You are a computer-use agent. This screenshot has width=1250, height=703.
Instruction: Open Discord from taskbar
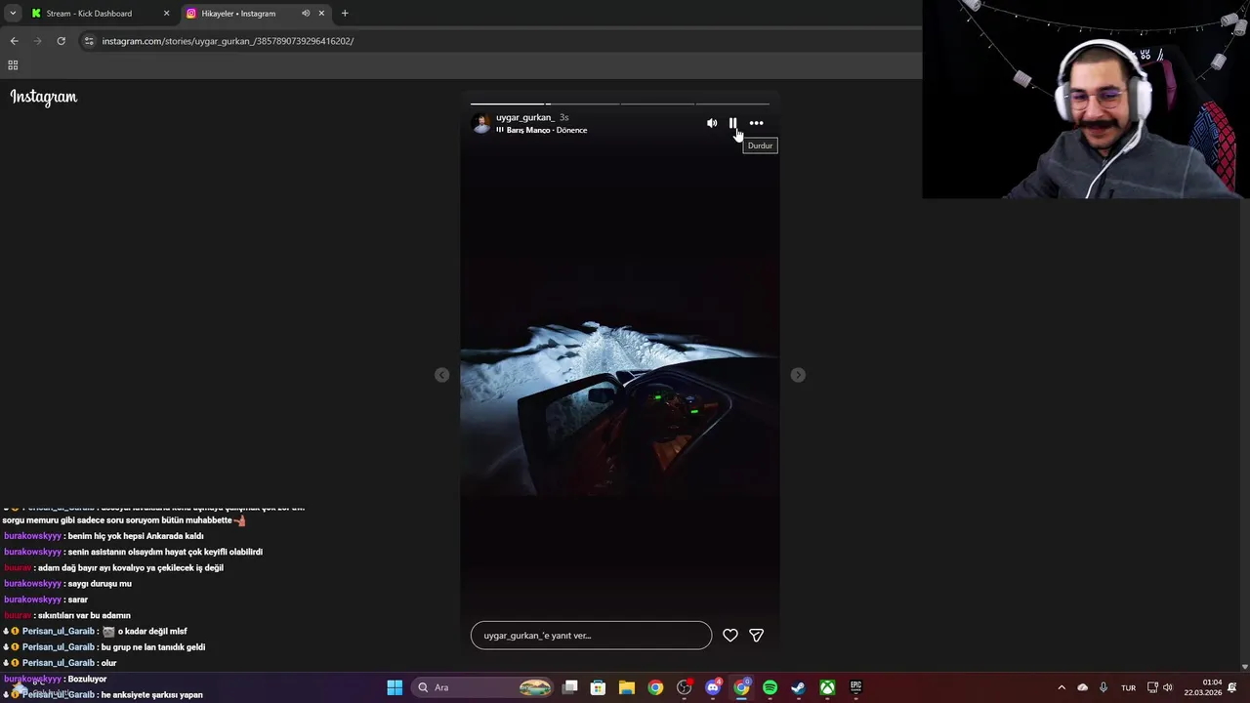(x=713, y=687)
